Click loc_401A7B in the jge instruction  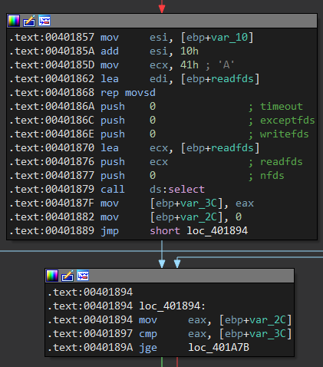coord(219,348)
